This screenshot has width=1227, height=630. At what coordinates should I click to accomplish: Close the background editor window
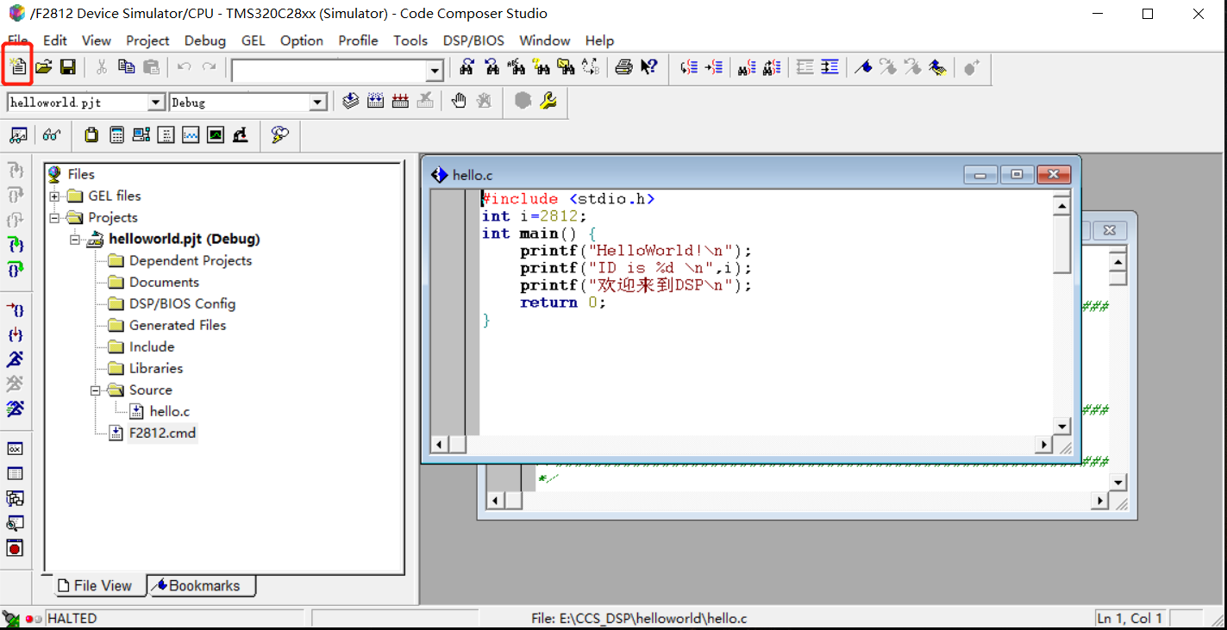[1109, 230]
